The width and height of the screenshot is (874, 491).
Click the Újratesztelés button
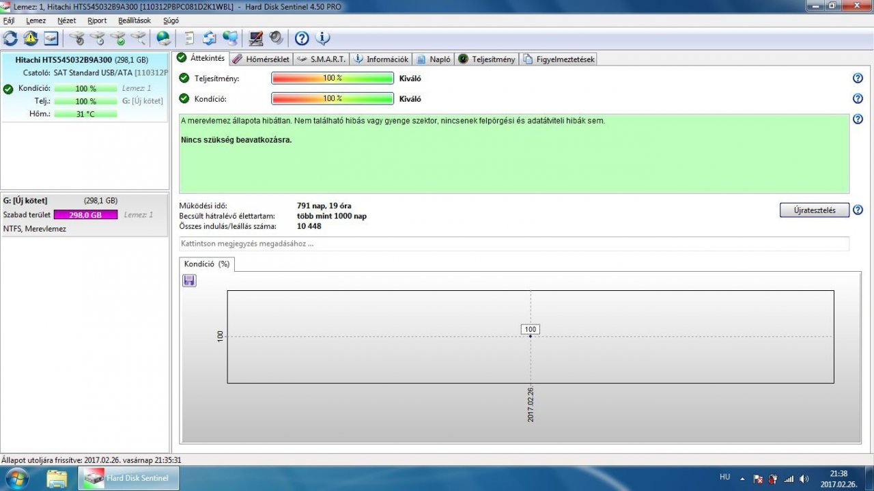[x=814, y=210]
